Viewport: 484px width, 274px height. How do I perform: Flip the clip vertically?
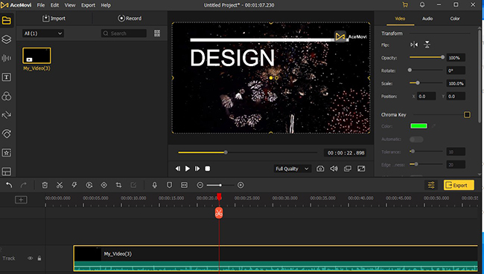tap(427, 45)
